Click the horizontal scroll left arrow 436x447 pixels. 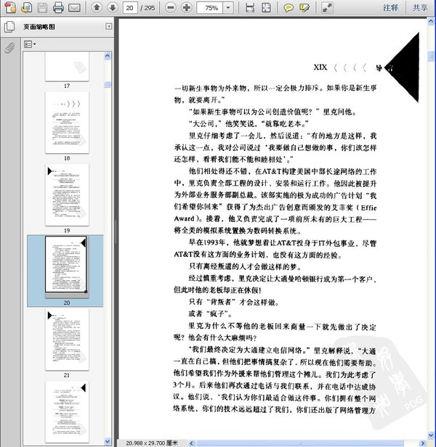[192, 443]
